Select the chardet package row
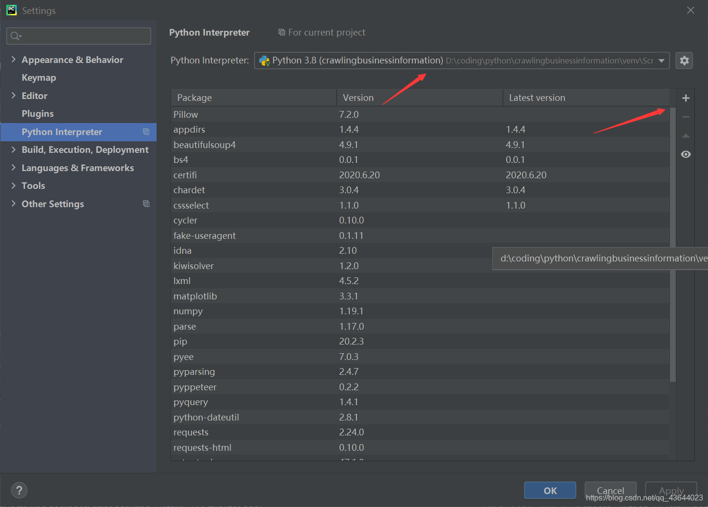This screenshot has height=507, width=708. 420,190
